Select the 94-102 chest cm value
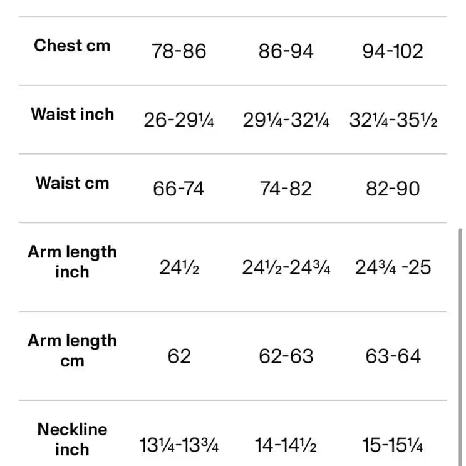 [393, 51]
